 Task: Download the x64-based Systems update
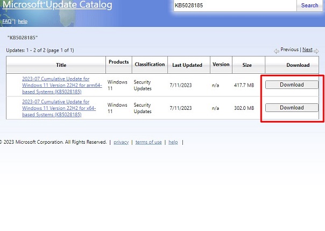coord(292,108)
